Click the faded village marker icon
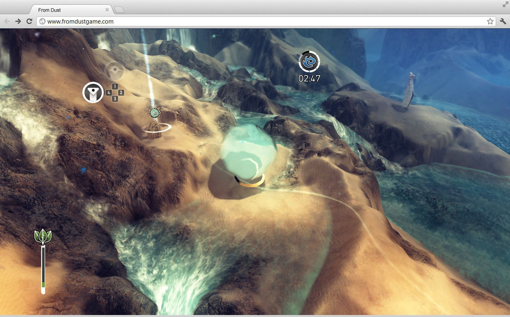 pyautogui.click(x=114, y=70)
